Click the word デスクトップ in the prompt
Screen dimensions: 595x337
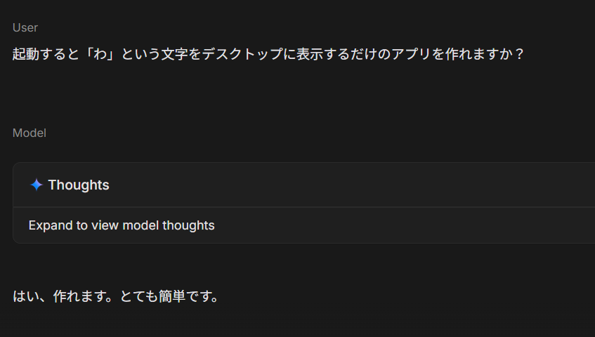point(241,53)
